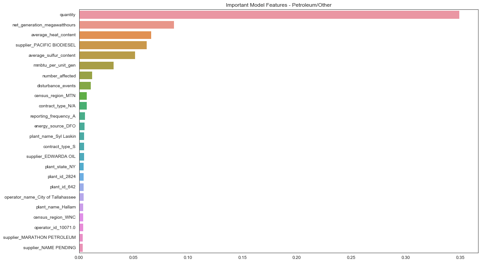The image size is (483, 263).
Task: Click the 'plant_name_Syl Laskin' label
Action: pos(52,136)
